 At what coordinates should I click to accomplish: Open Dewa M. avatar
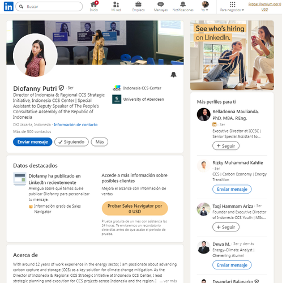pos(204,247)
